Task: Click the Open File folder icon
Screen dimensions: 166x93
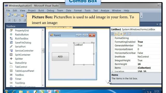Action: pos(22,15)
